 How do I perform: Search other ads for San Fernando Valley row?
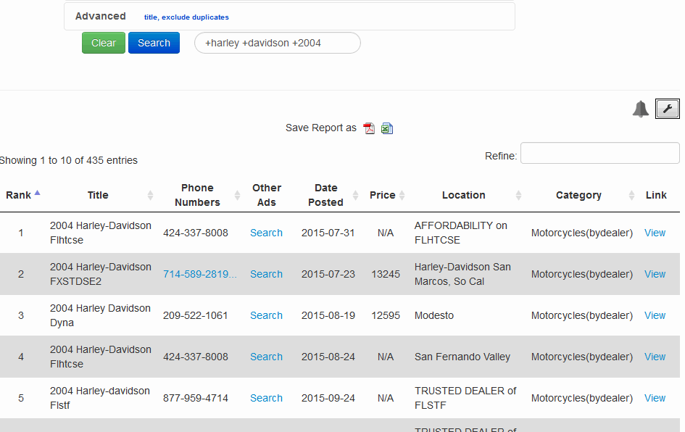coord(266,357)
